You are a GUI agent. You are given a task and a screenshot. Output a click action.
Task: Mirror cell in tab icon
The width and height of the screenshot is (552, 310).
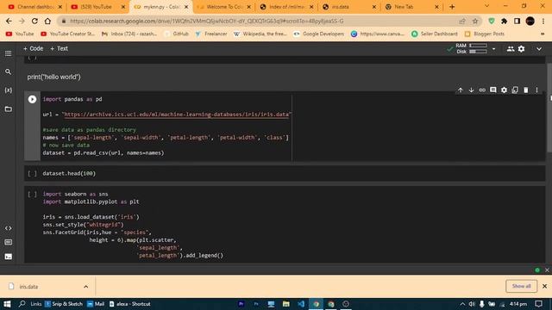point(515,90)
